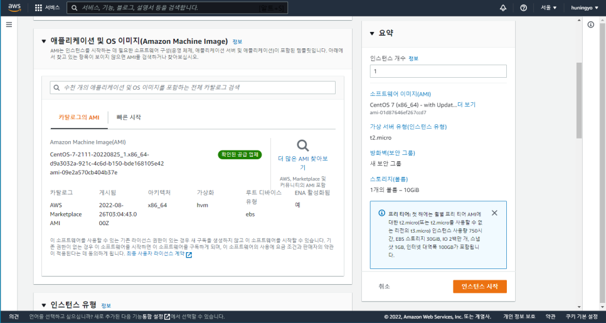Screen dimensions: 606x323
Task: Click the 1개의 볼륨 – 10GiB text
Action: [x=395, y=190]
